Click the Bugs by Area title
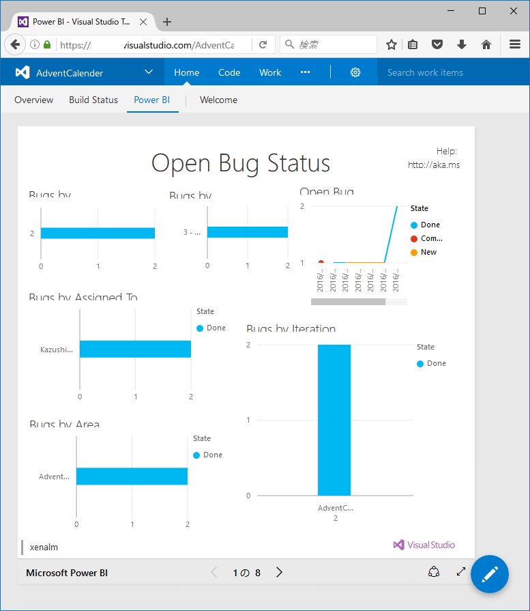 (x=64, y=424)
